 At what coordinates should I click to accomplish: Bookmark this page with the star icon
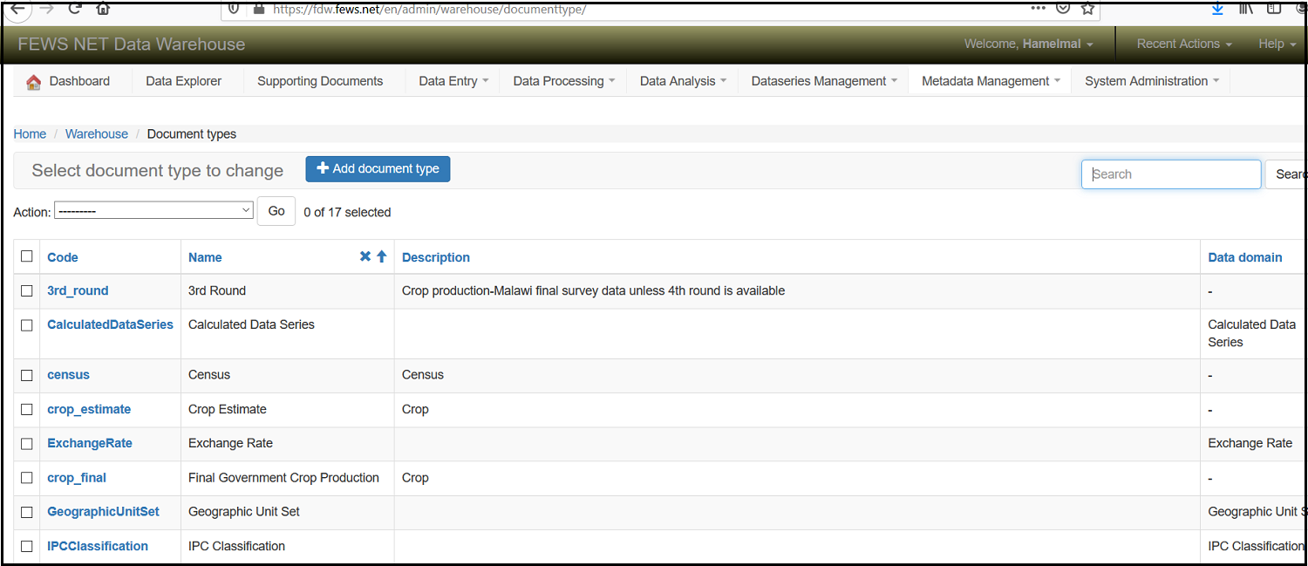pyautogui.click(x=1087, y=8)
